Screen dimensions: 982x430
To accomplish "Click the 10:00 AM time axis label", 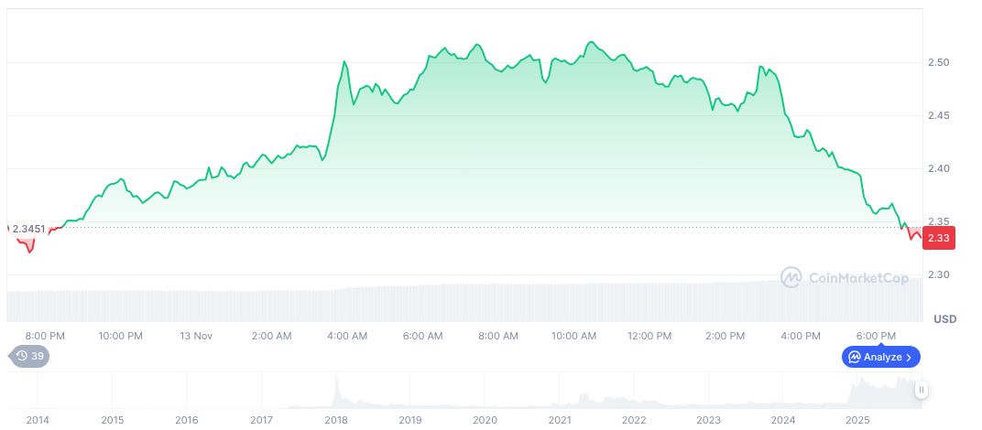I will (573, 336).
